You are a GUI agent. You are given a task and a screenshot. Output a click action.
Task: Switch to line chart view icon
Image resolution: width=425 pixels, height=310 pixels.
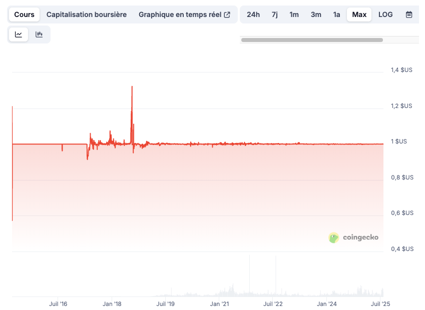click(19, 34)
